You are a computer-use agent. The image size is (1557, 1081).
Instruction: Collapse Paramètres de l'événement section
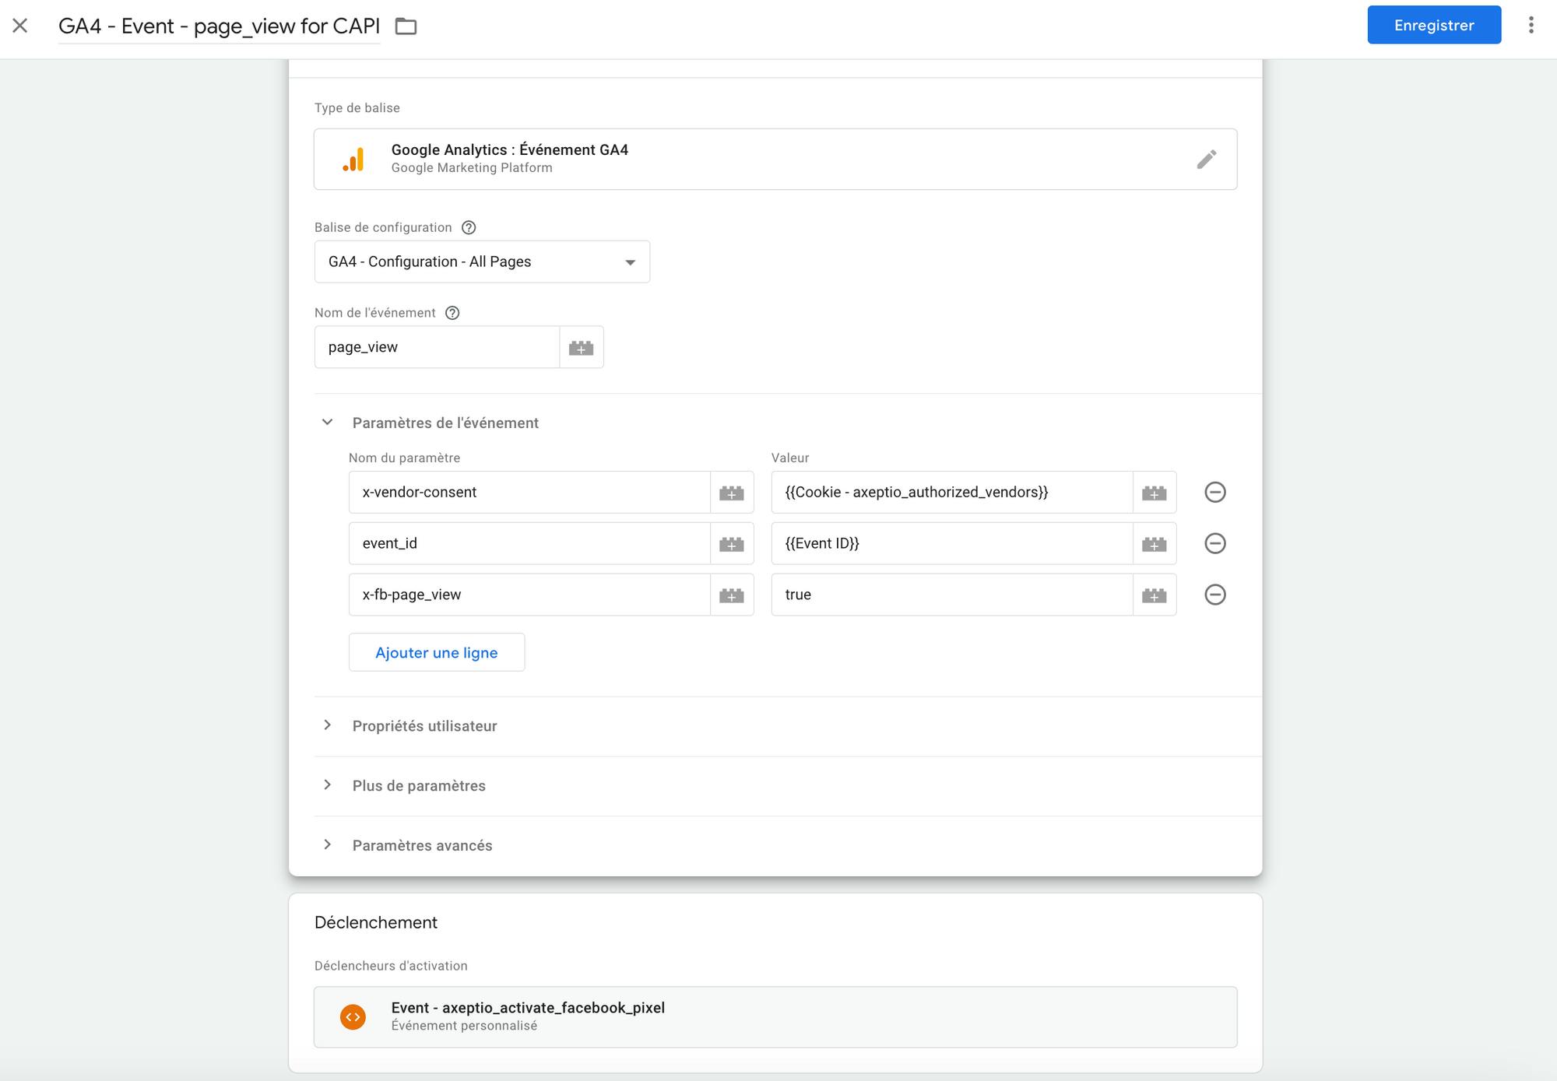pos(328,422)
